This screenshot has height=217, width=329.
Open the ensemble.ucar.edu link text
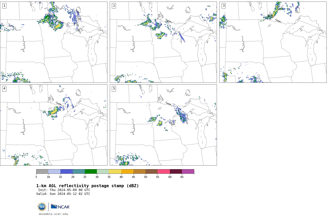click(x=53, y=214)
